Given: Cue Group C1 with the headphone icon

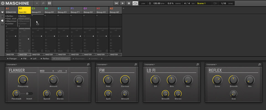Looking at the screenshot, I should tap(42, 51).
